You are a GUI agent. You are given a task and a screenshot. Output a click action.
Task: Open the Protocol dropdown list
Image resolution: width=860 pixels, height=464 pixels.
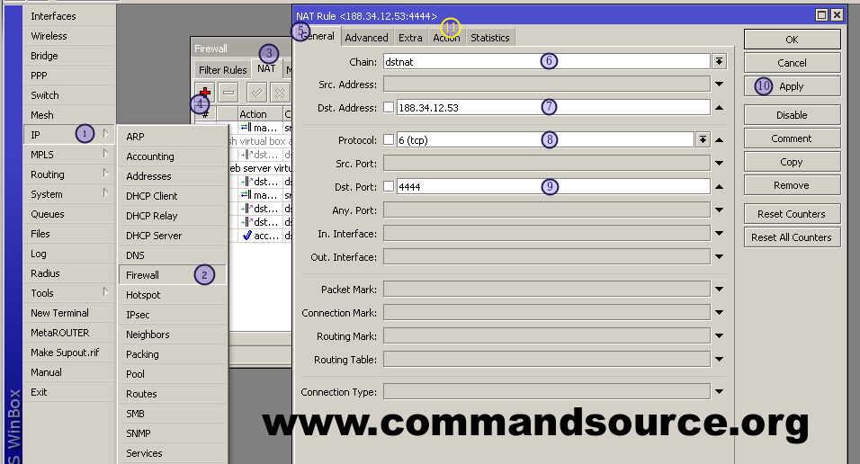(702, 140)
